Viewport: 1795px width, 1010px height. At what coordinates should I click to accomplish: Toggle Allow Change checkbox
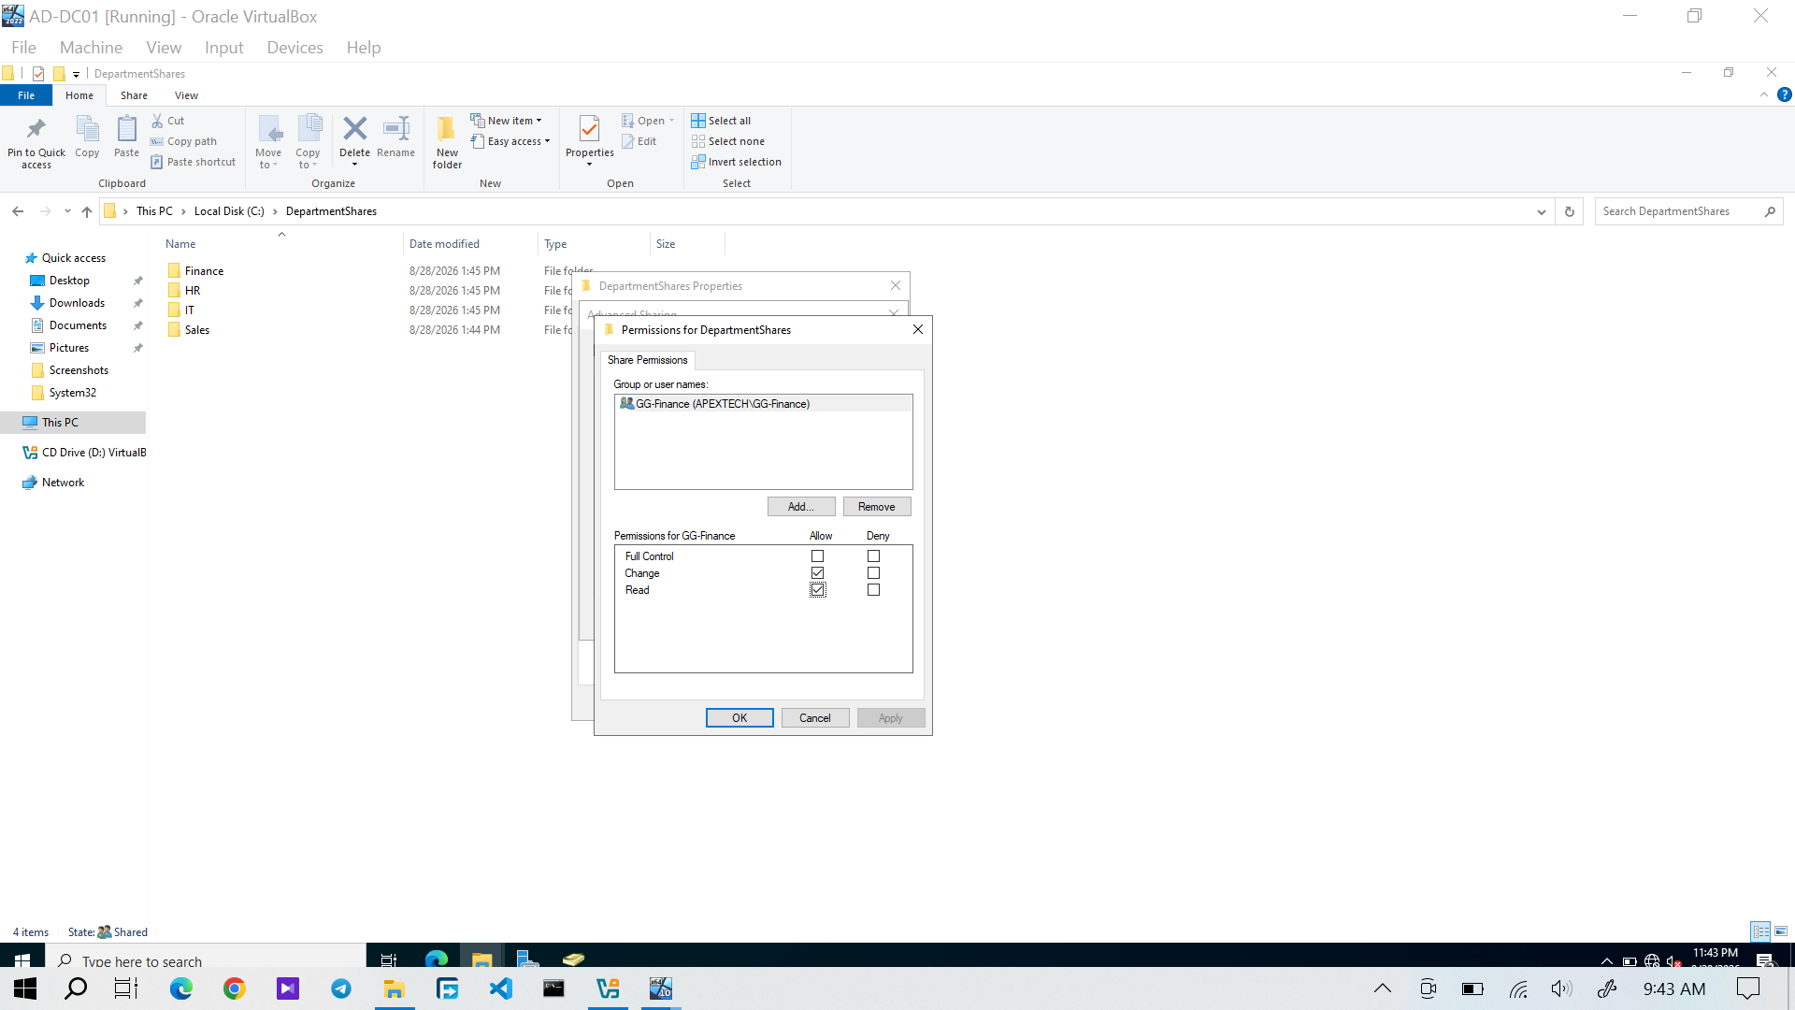point(817,573)
